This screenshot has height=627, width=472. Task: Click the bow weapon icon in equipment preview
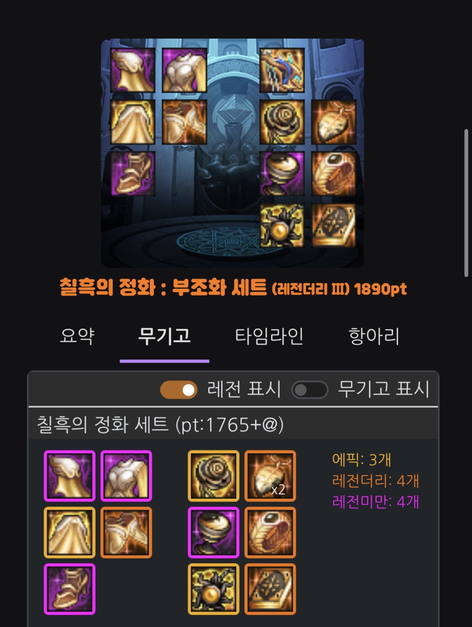[x=282, y=70]
